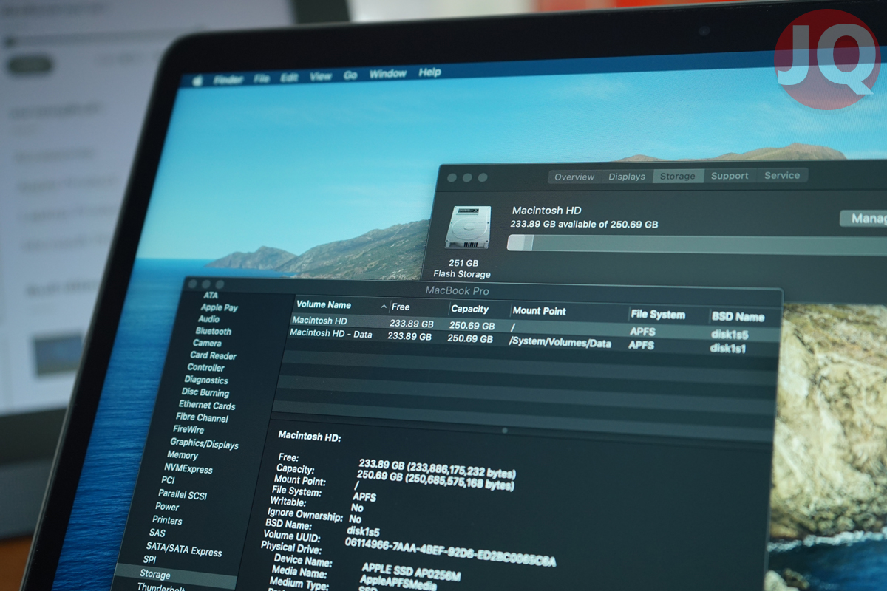Screen dimensions: 887x591
Task: Select Disc Burning in the sidebar
Action: (x=205, y=393)
